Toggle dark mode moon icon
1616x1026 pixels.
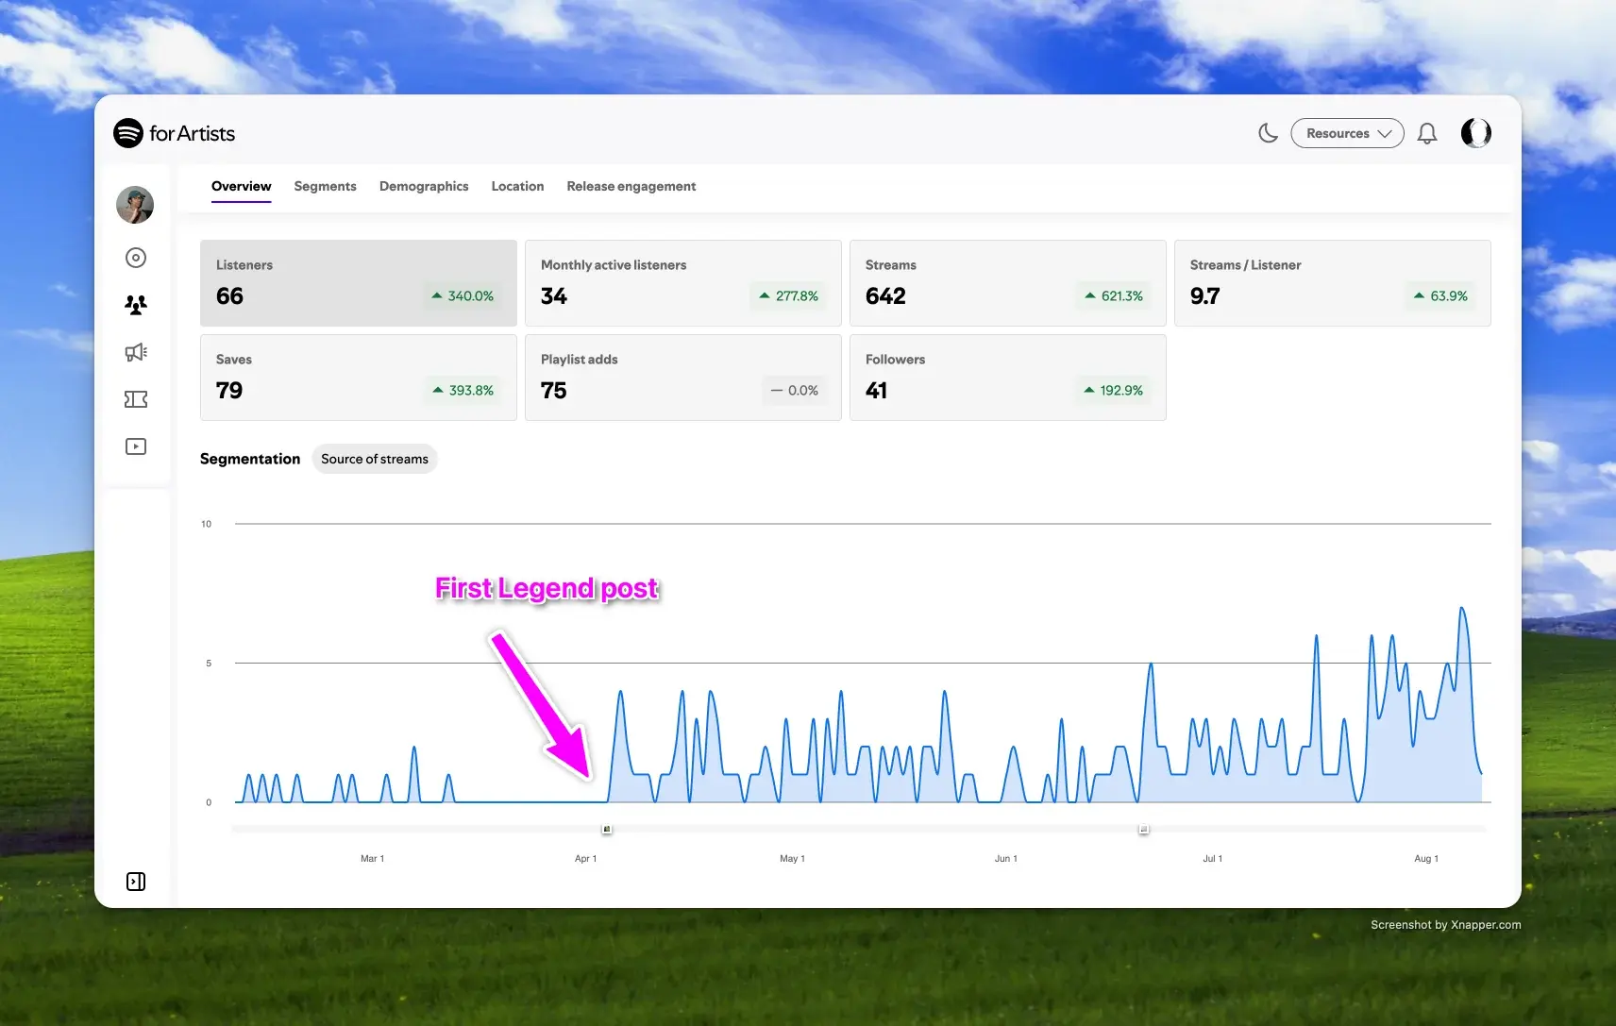click(1268, 133)
